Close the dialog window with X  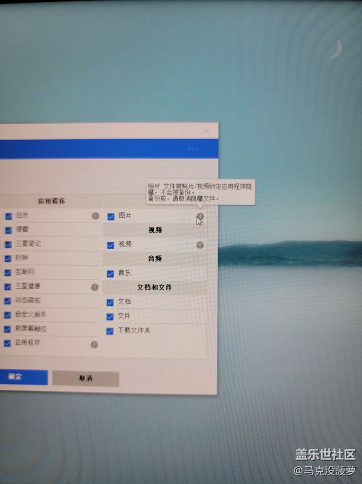click(x=207, y=131)
